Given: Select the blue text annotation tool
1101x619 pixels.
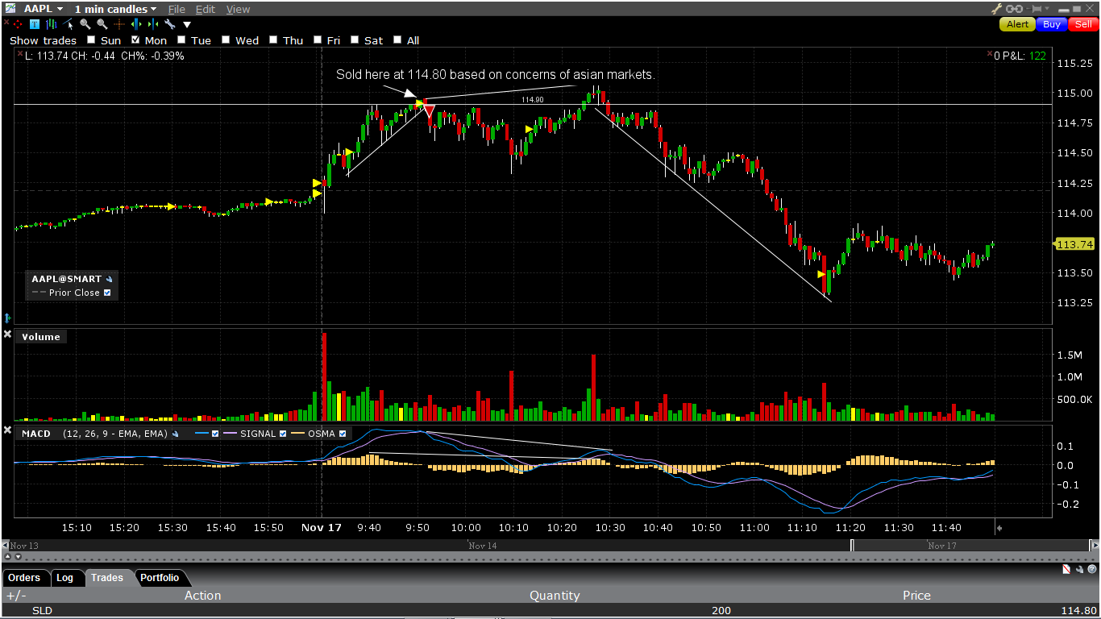Looking at the screenshot, I should point(35,24).
